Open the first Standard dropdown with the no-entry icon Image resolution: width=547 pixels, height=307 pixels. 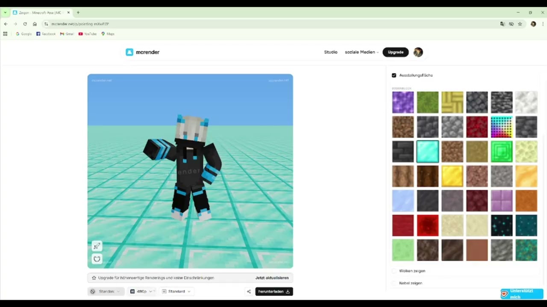(x=106, y=292)
